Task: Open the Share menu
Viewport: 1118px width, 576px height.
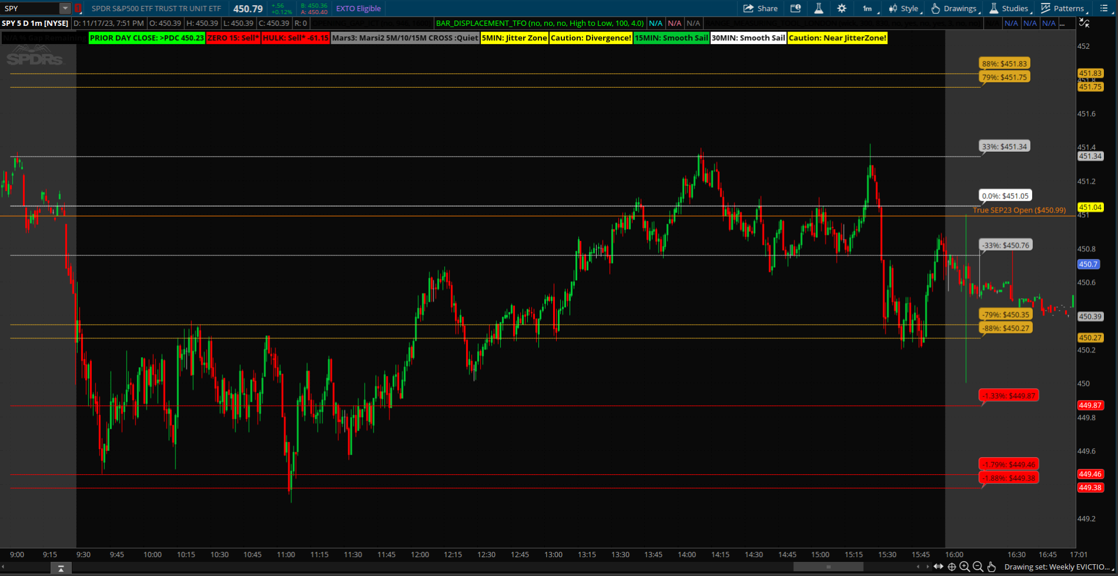Action: [x=760, y=8]
